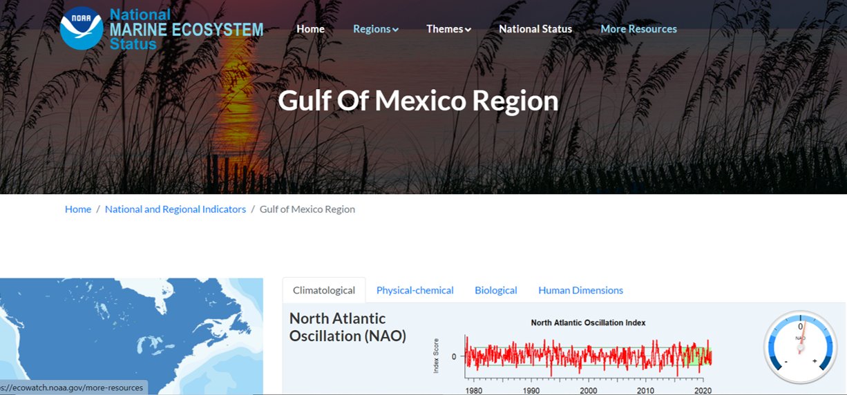847x395 pixels.
Task: Click the Gulf of Mexico Region breadcrumb text
Action: 307,209
